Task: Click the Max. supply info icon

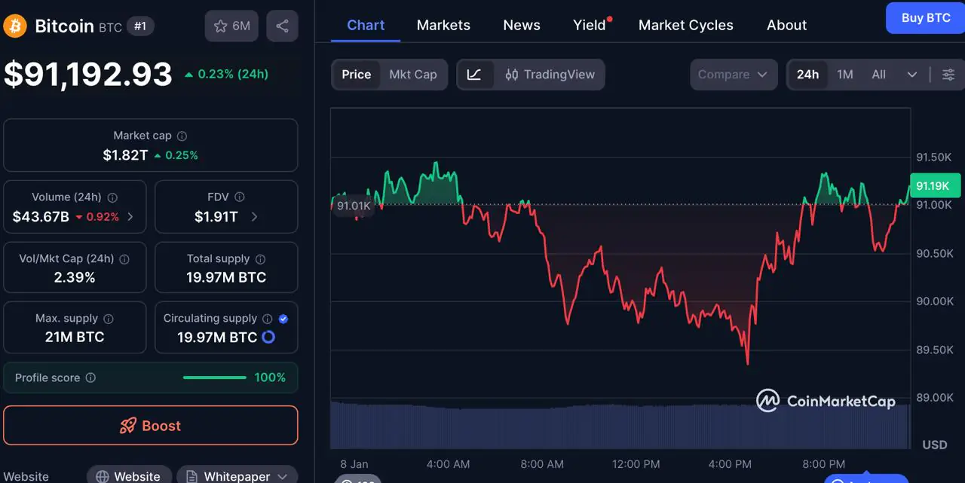Action: (x=109, y=319)
